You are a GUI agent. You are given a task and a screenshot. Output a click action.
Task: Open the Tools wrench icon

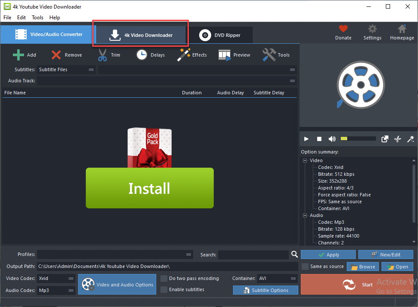click(x=269, y=55)
